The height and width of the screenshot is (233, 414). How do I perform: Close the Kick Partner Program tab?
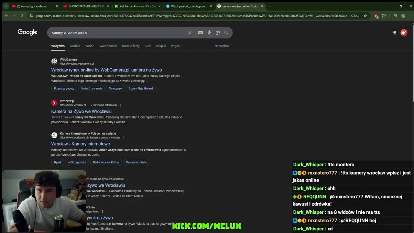click(x=159, y=6)
